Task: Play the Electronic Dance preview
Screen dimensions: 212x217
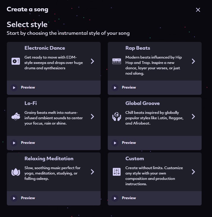Action: [14, 88]
